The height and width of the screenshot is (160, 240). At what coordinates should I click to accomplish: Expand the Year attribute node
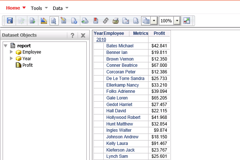[x=11, y=58]
